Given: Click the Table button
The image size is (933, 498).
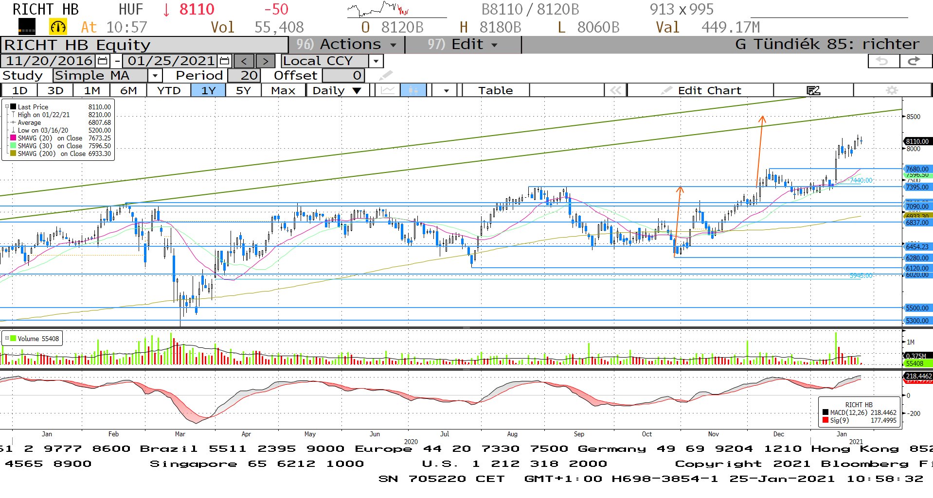Looking at the screenshot, I should point(495,90).
